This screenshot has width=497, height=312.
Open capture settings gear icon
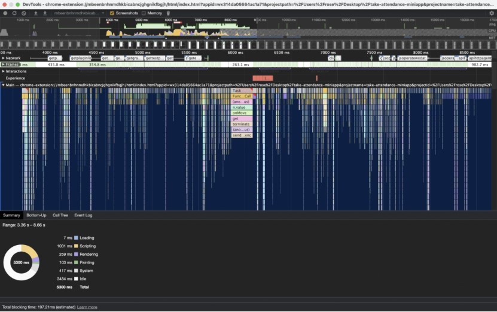coord(491,13)
